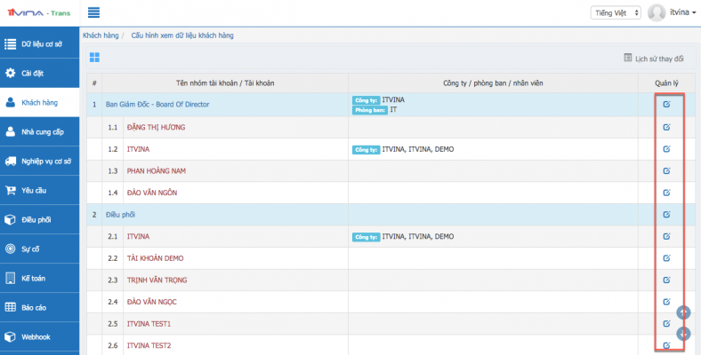Select Báo cáo in the sidebar
The width and height of the screenshot is (701, 355).
39,307
